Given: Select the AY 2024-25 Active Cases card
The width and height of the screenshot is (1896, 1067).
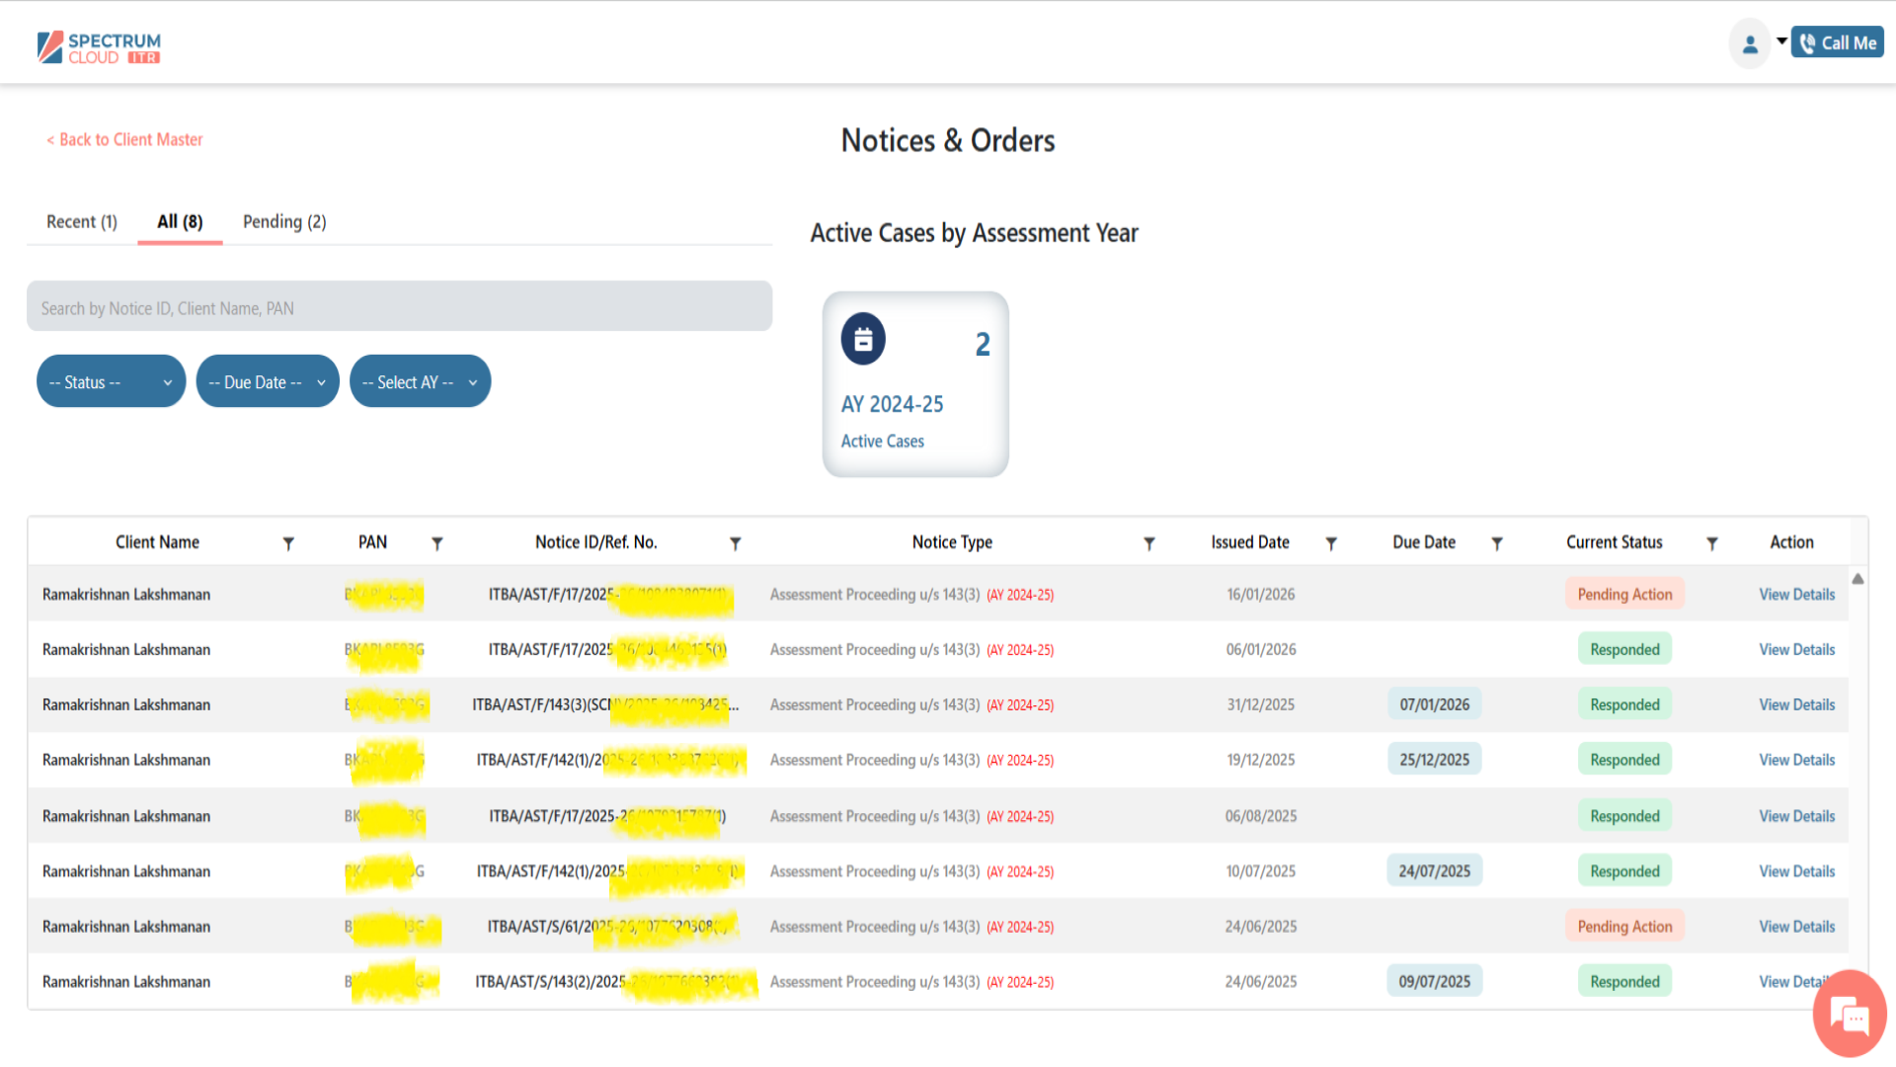Looking at the screenshot, I should click(x=914, y=384).
